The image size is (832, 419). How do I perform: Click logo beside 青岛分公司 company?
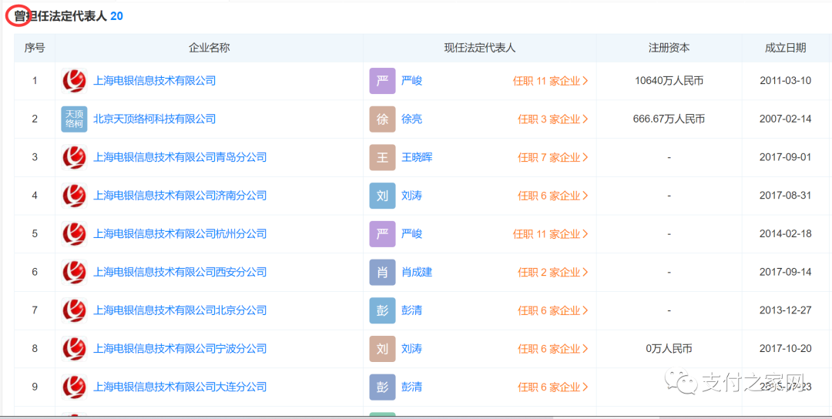point(74,158)
